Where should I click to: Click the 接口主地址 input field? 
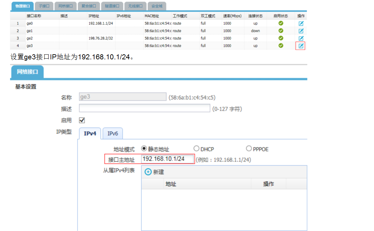[167, 159]
